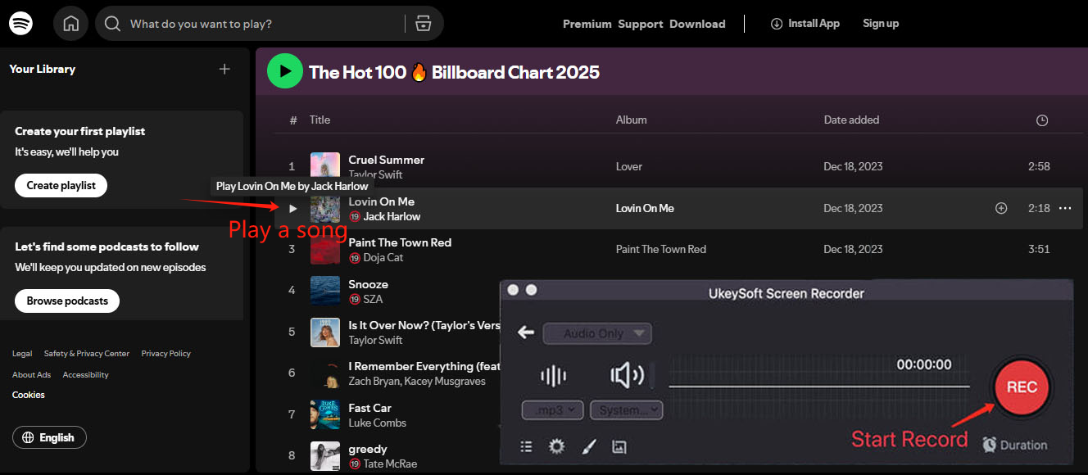The image size is (1088, 475).
Task: Click the Your Library heading
Action: (43, 69)
